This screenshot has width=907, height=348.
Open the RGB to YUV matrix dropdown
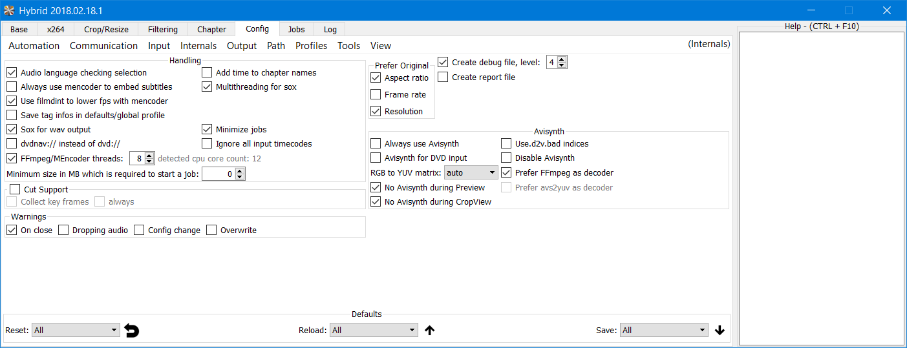[x=471, y=173]
